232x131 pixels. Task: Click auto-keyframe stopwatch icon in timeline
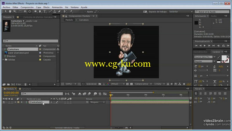tap(100, 94)
